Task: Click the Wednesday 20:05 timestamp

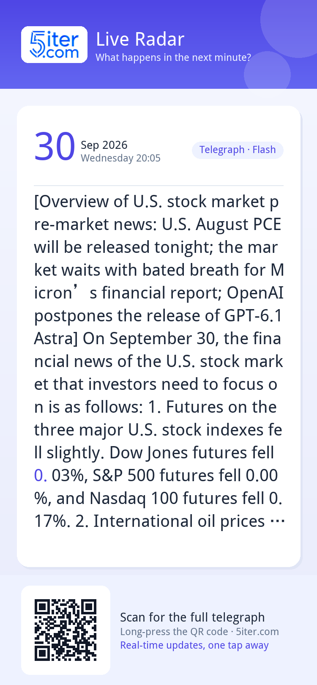Action: pyautogui.click(x=120, y=158)
